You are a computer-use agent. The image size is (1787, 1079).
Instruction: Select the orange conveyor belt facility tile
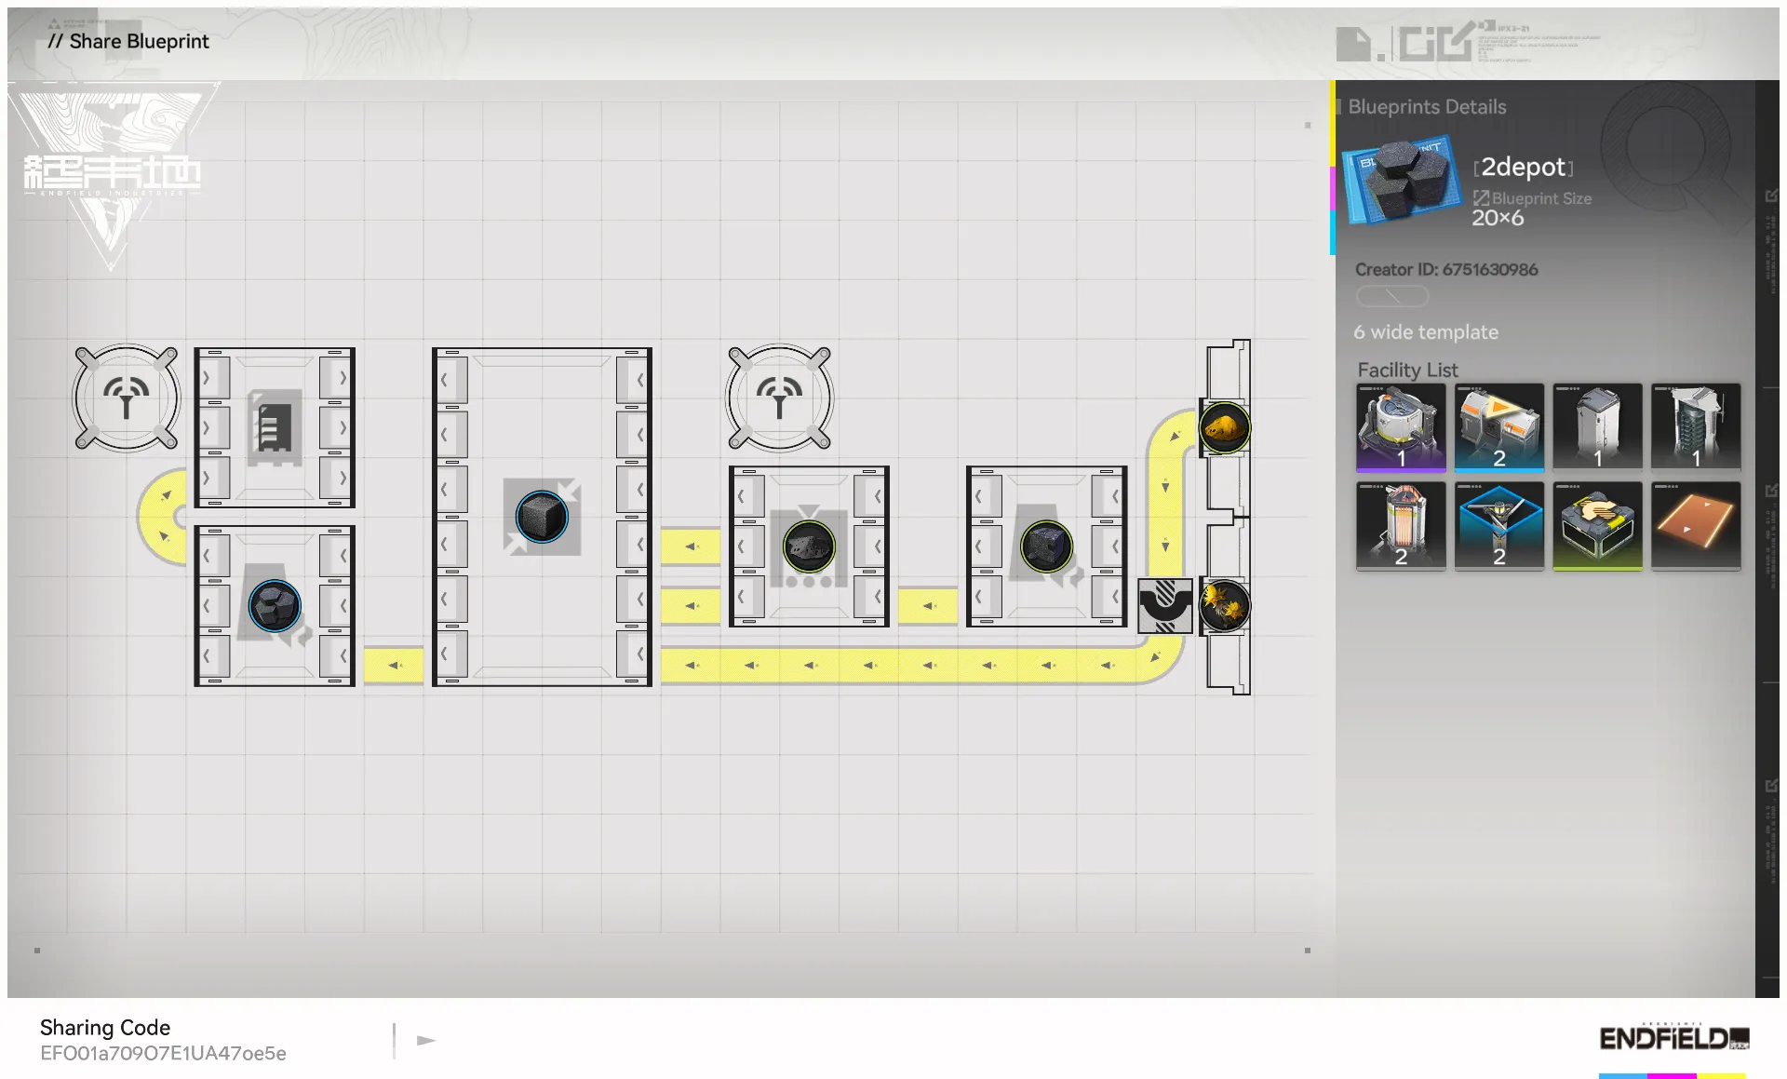pos(1695,525)
